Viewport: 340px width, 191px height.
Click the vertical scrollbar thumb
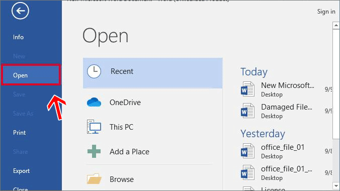(336, 83)
